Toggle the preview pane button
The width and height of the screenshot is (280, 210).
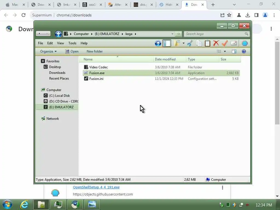[x=234, y=51]
